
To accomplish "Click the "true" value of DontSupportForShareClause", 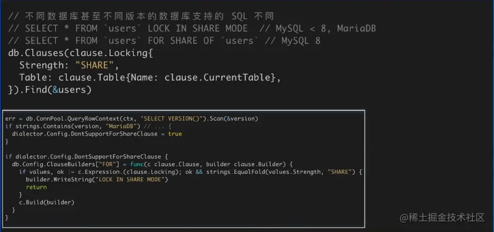I will (175, 134).
